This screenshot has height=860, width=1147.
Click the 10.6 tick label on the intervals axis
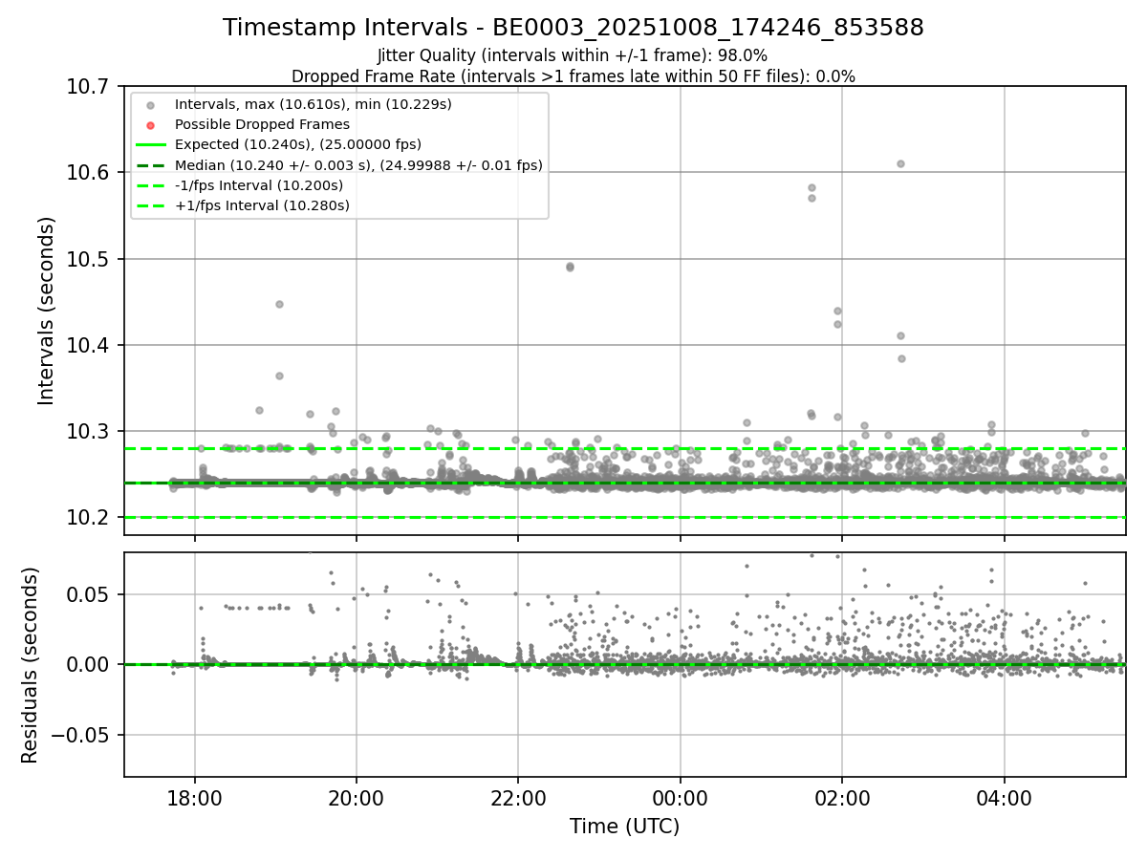click(x=87, y=173)
